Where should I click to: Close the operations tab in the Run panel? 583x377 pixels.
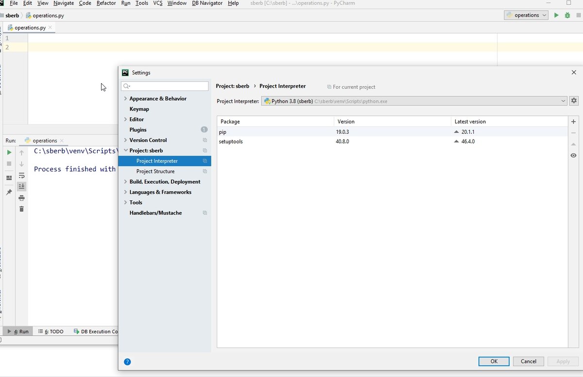62,141
